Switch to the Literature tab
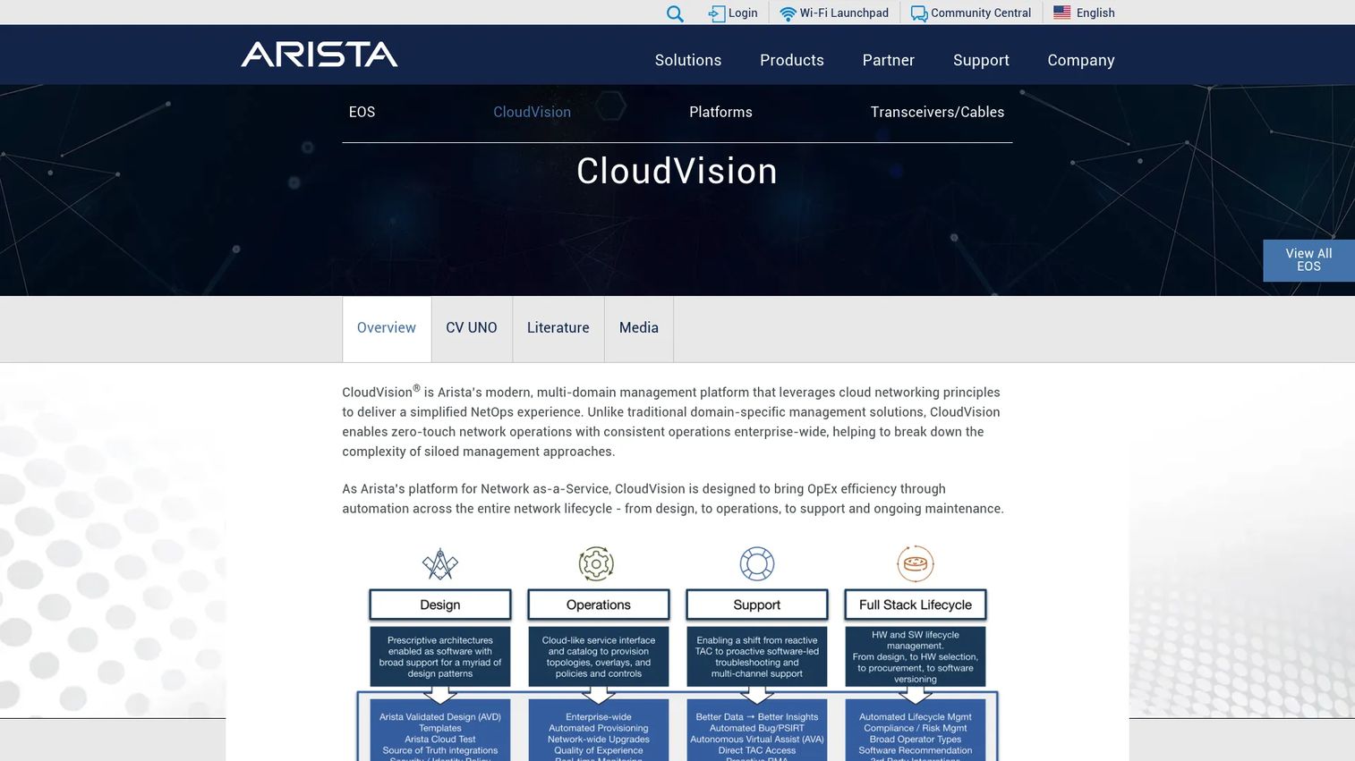The image size is (1355, 761). coord(558,328)
